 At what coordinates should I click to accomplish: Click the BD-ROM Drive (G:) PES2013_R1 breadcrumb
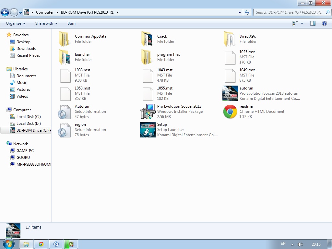coord(87,12)
